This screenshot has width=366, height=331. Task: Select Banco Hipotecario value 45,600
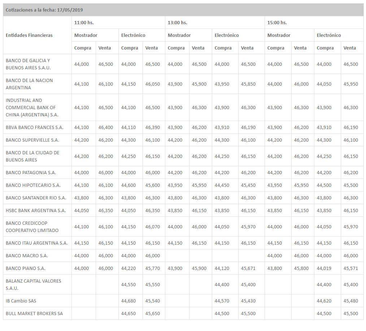153,185
